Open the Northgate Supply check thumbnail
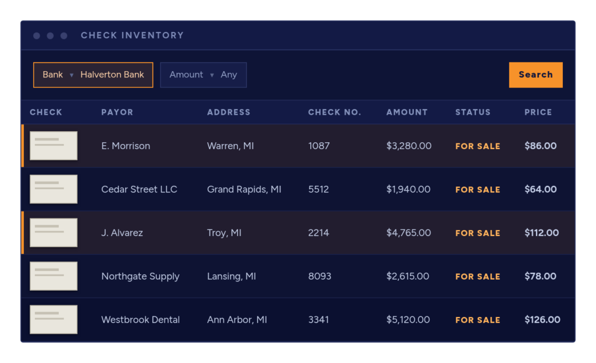Image resolution: width=596 pixels, height=363 pixels. (54, 276)
